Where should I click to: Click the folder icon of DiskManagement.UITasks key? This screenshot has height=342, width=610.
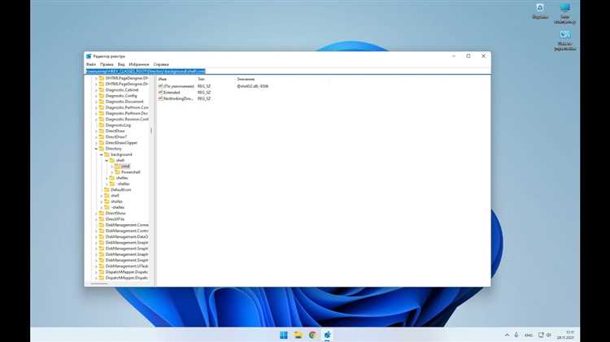pos(102,266)
